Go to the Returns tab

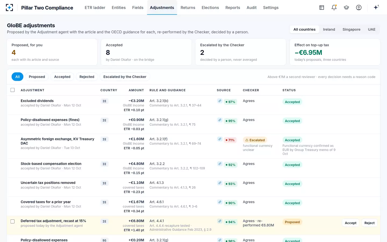click(188, 8)
